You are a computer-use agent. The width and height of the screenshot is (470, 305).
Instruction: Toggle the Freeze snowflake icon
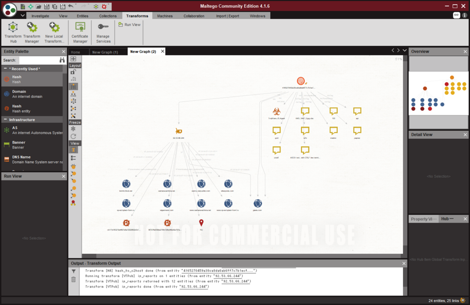pos(73,129)
